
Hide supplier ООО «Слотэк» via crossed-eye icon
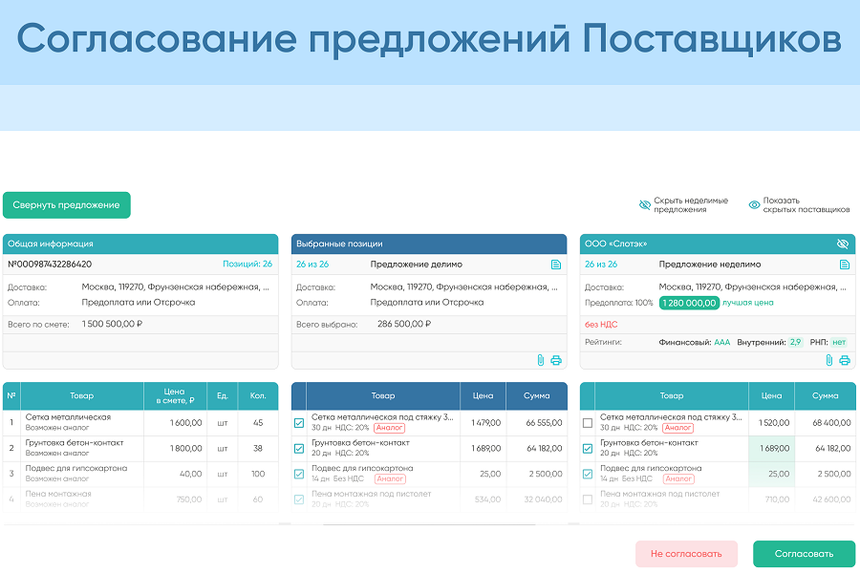click(843, 244)
